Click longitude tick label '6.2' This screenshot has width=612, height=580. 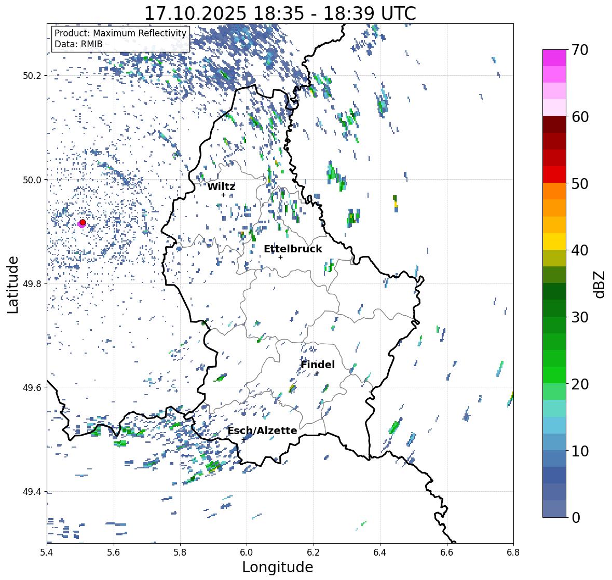(314, 552)
